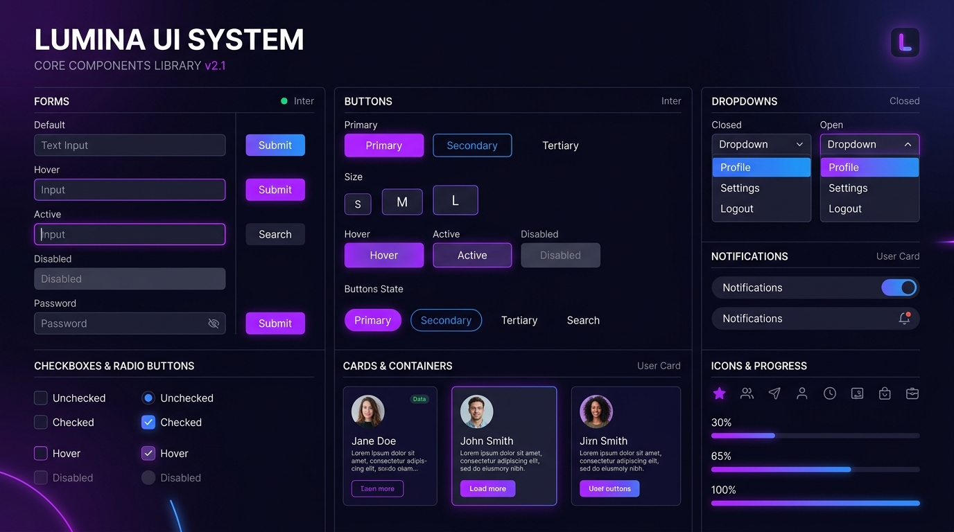
Task: Click the pill-shaped Secondary button
Action: (x=446, y=320)
